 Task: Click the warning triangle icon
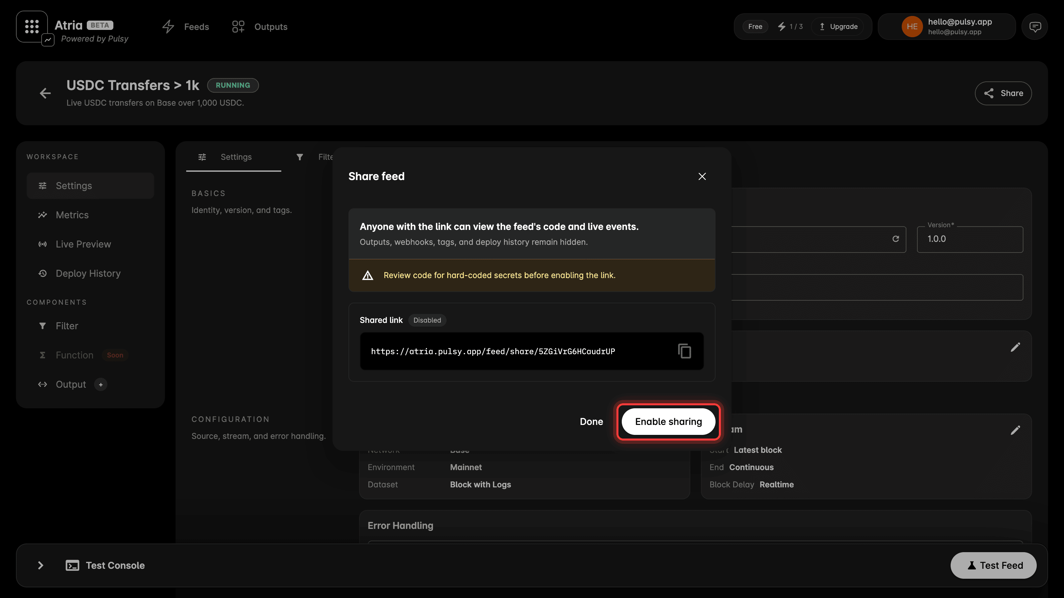368,275
